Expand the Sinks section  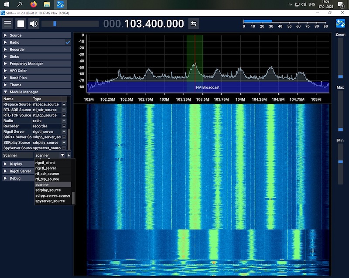pyautogui.click(x=37, y=57)
